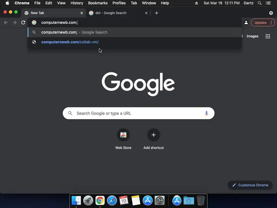Open the Chrome application menu

[22, 3]
